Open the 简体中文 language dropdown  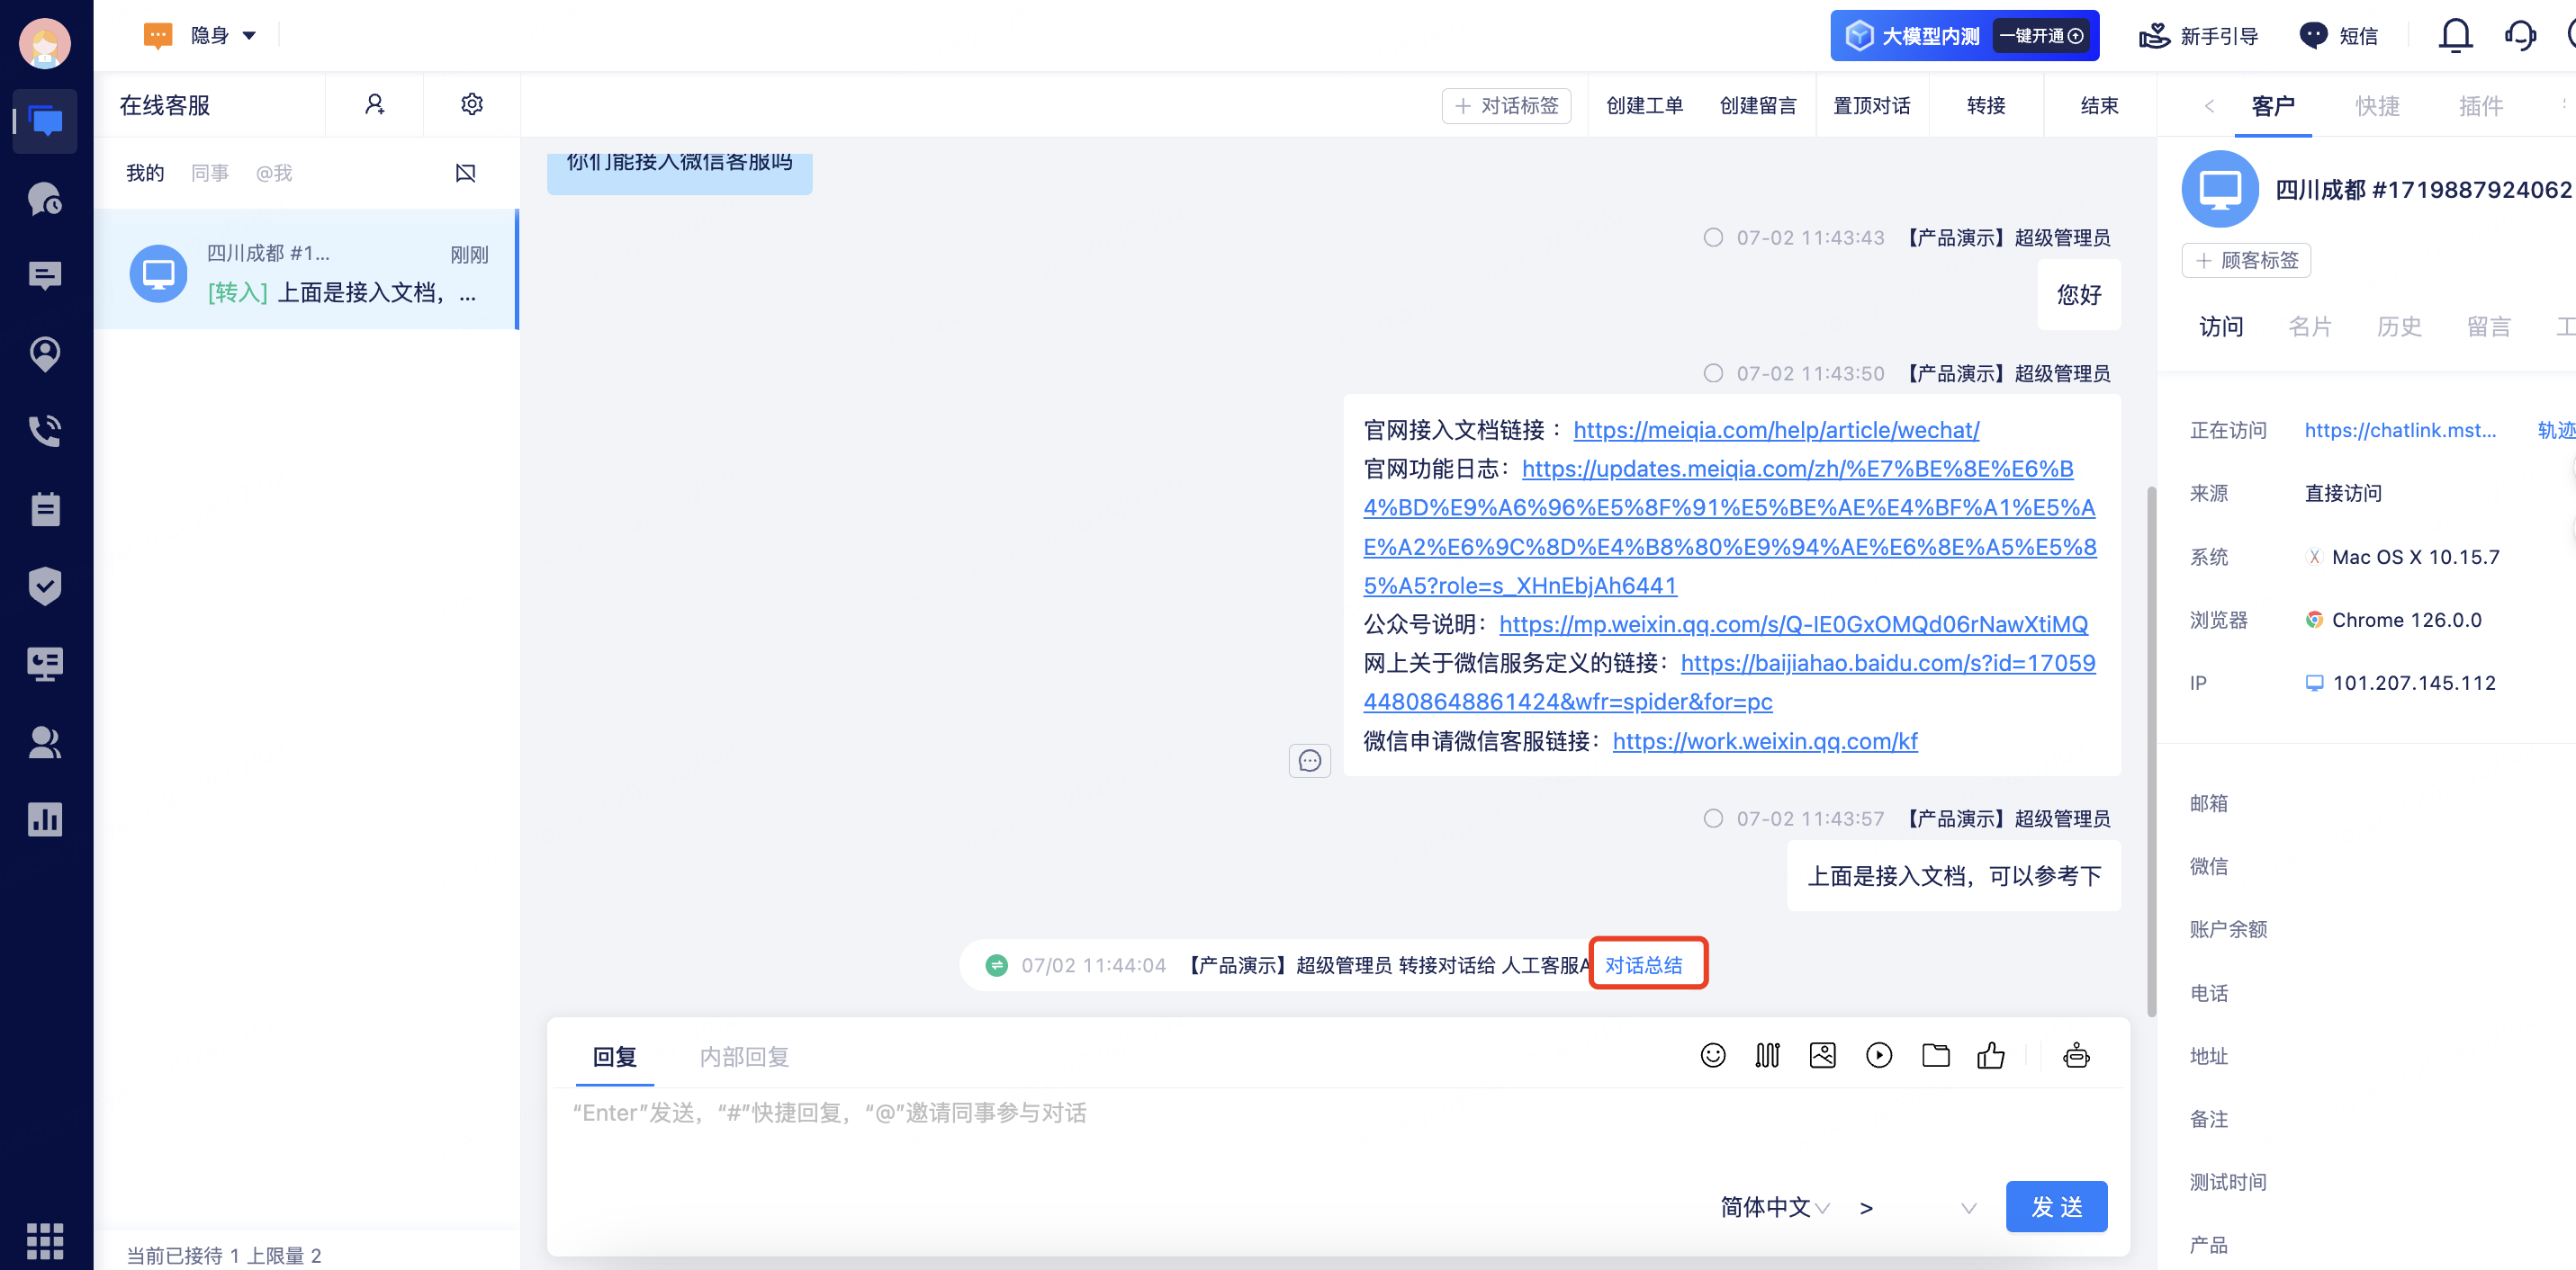(1775, 1207)
